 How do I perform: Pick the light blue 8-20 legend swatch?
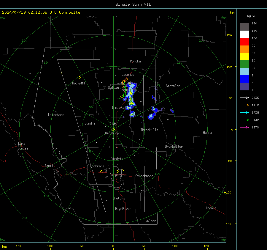tap(244, 72)
